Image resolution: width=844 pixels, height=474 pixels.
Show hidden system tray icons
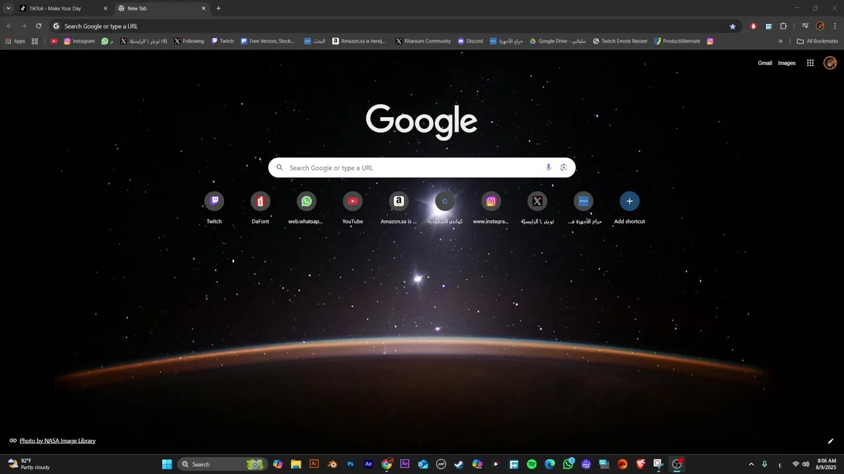751,464
